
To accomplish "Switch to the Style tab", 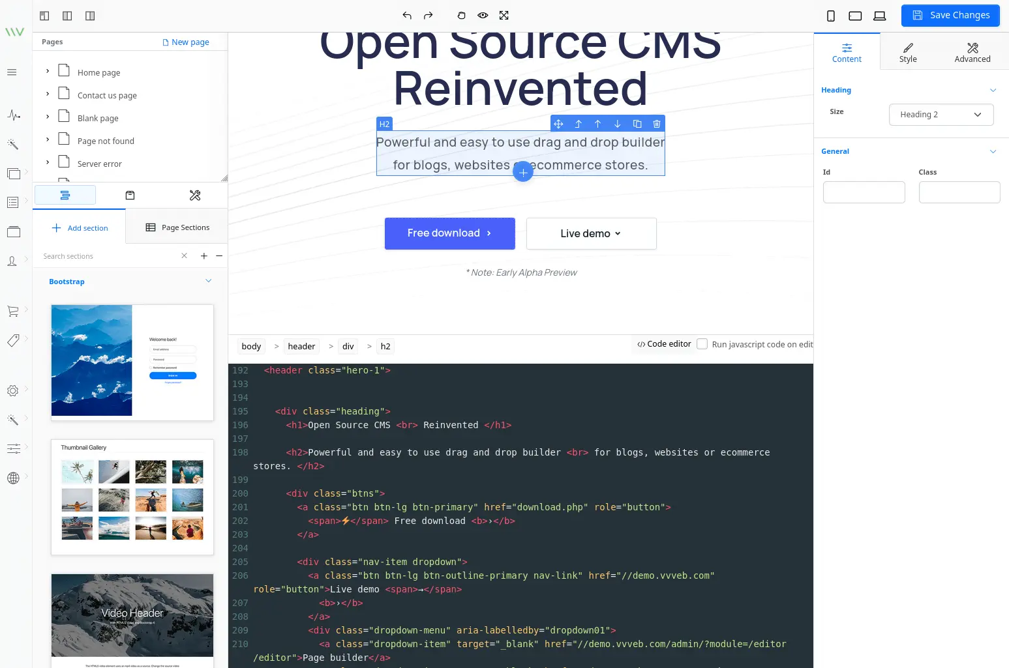I will pyautogui.click(x=908, y=51).
